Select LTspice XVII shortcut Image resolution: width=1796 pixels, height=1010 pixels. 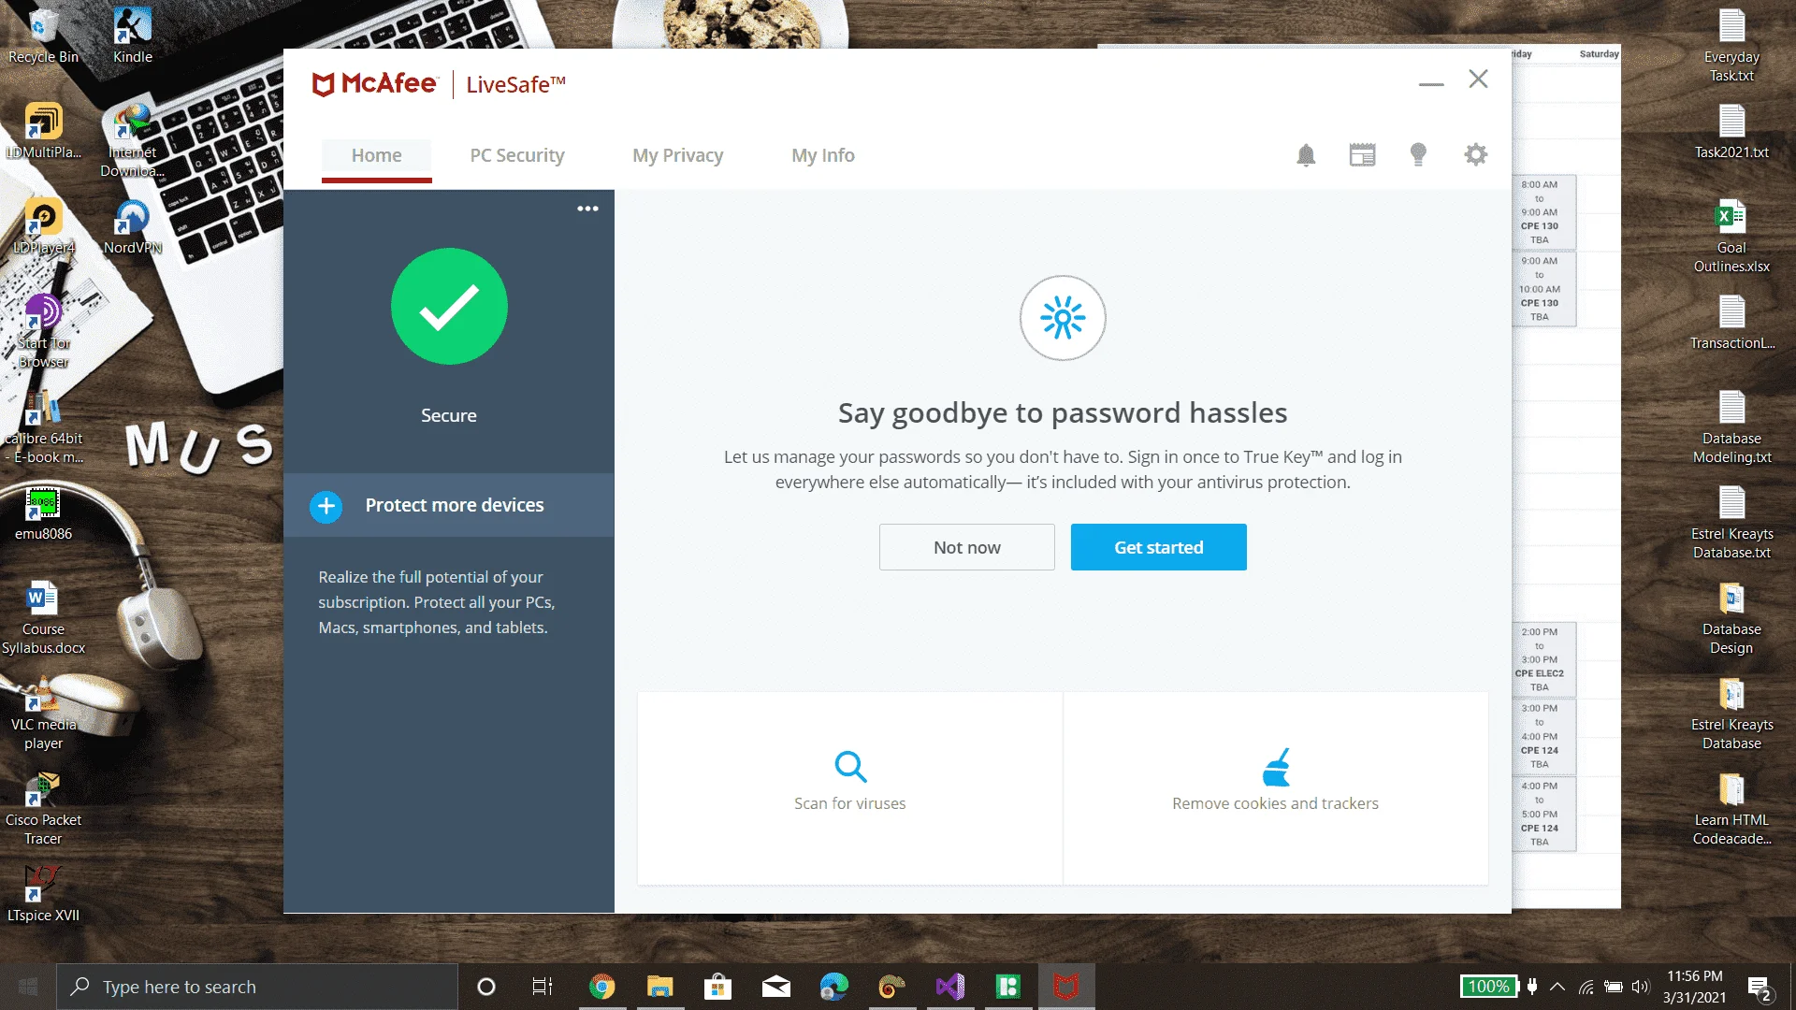coord(43,896)
